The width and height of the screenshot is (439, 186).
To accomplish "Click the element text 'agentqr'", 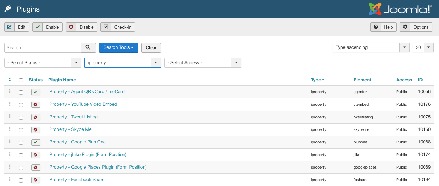I will tap(360, 92).
